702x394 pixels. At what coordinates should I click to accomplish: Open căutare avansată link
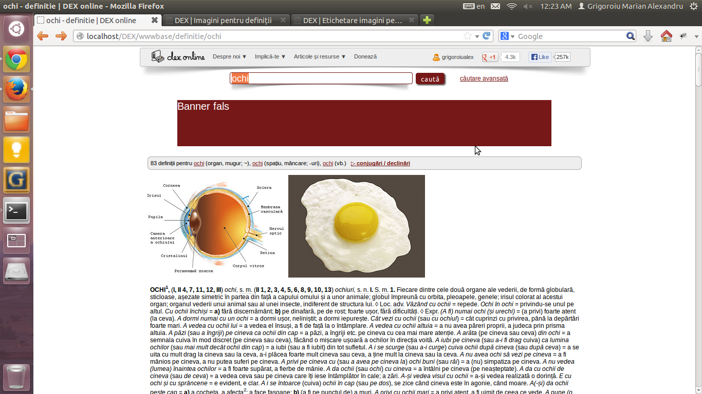[484, 78]
